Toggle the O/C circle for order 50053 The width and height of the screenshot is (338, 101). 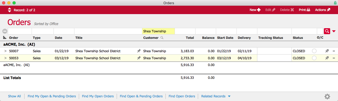point(314,58)
